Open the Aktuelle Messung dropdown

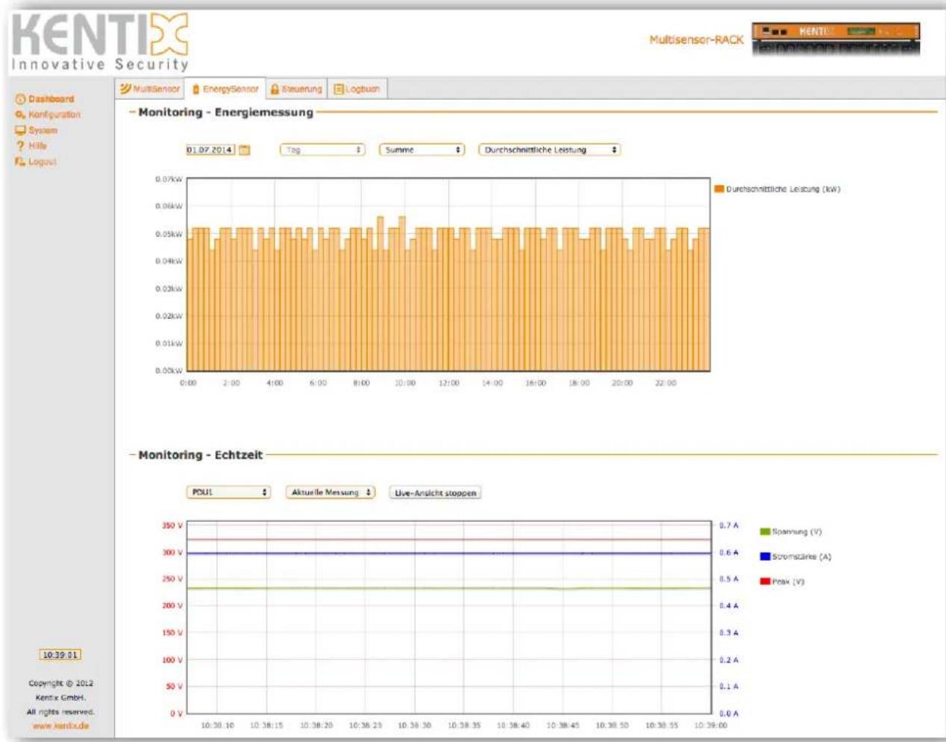coord(331,492)
